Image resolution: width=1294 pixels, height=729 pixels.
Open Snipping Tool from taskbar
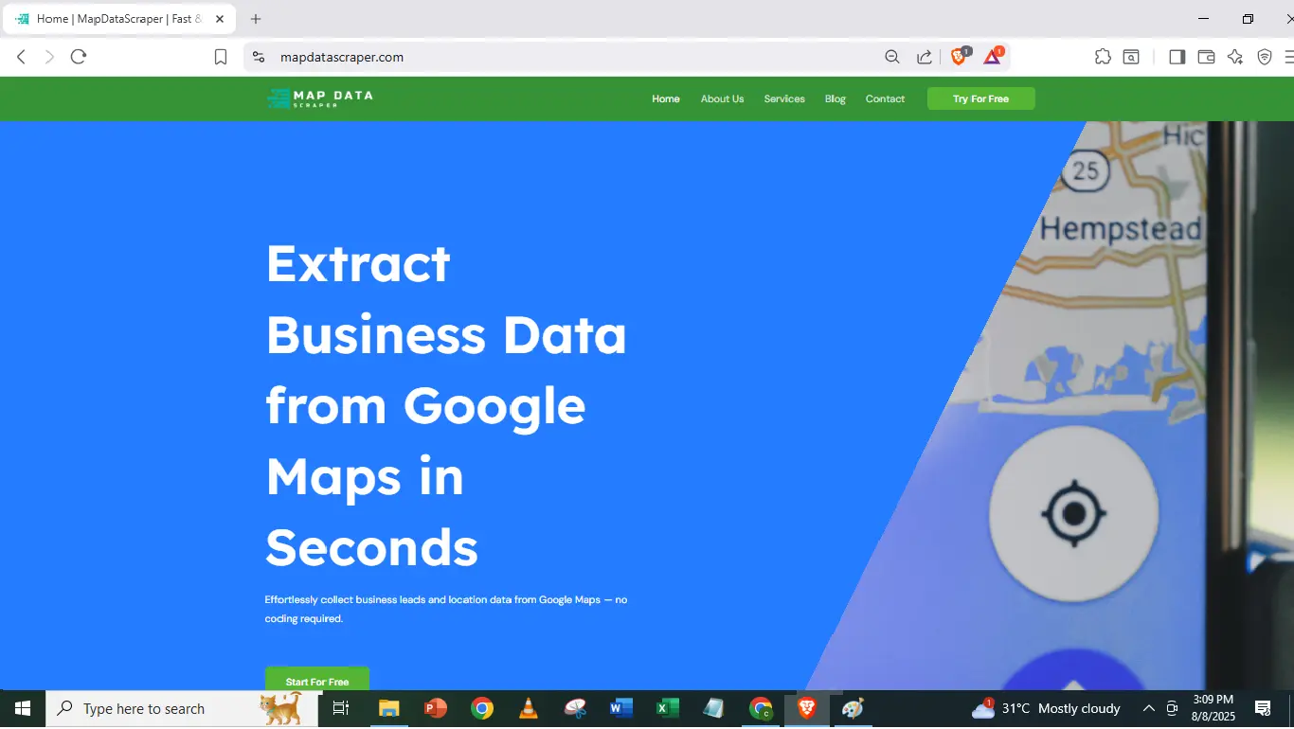(575, 708)
